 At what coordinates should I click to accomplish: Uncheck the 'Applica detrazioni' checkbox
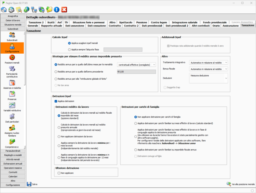[x=56, y=101]
